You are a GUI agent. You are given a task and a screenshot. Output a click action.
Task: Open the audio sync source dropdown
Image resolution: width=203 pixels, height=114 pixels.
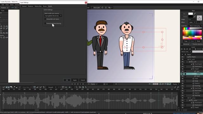(x=53, y=16)
